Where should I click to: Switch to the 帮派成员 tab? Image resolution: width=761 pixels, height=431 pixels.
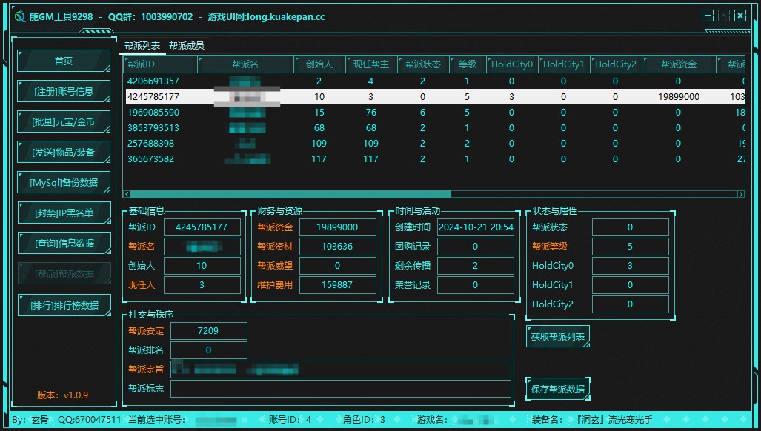point(186,46)
